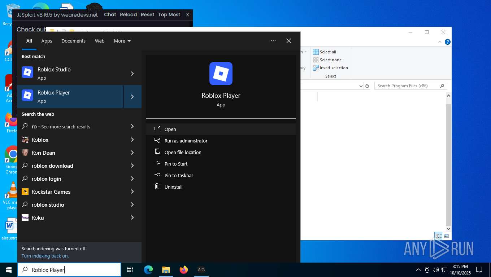The height and width of the screenshot is (277, 491).
Task: Expand 'roblox download' suggestion chevron
Action: coord(132,166)
